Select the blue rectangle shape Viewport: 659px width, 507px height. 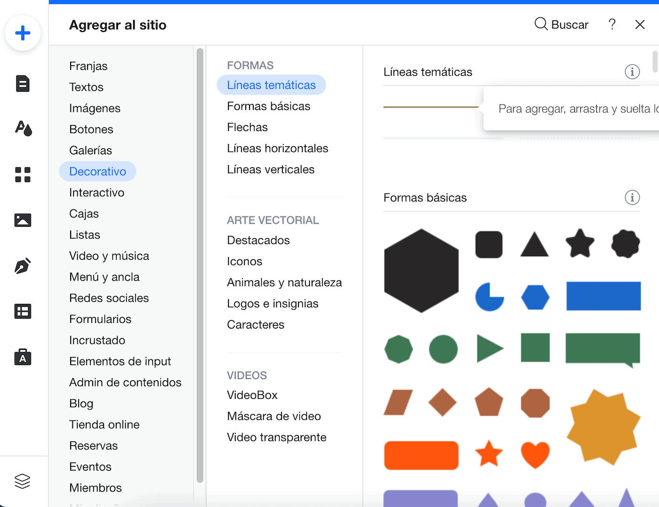click(x=603, y=296)
